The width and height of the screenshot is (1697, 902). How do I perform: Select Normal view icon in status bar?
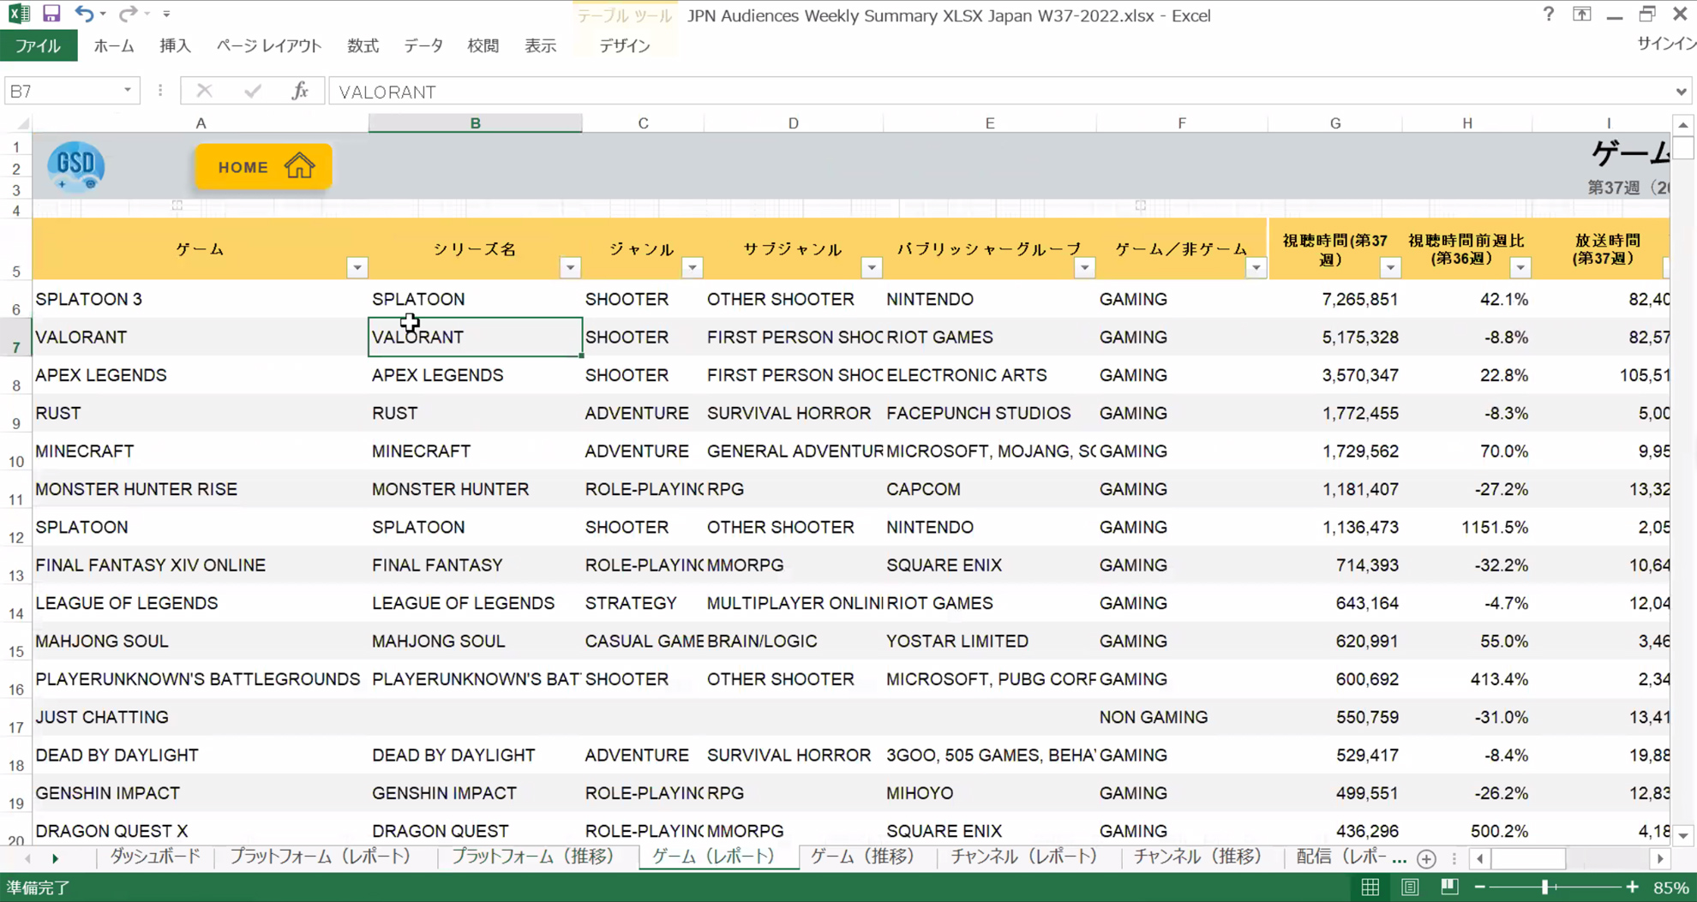point(1370,887)
